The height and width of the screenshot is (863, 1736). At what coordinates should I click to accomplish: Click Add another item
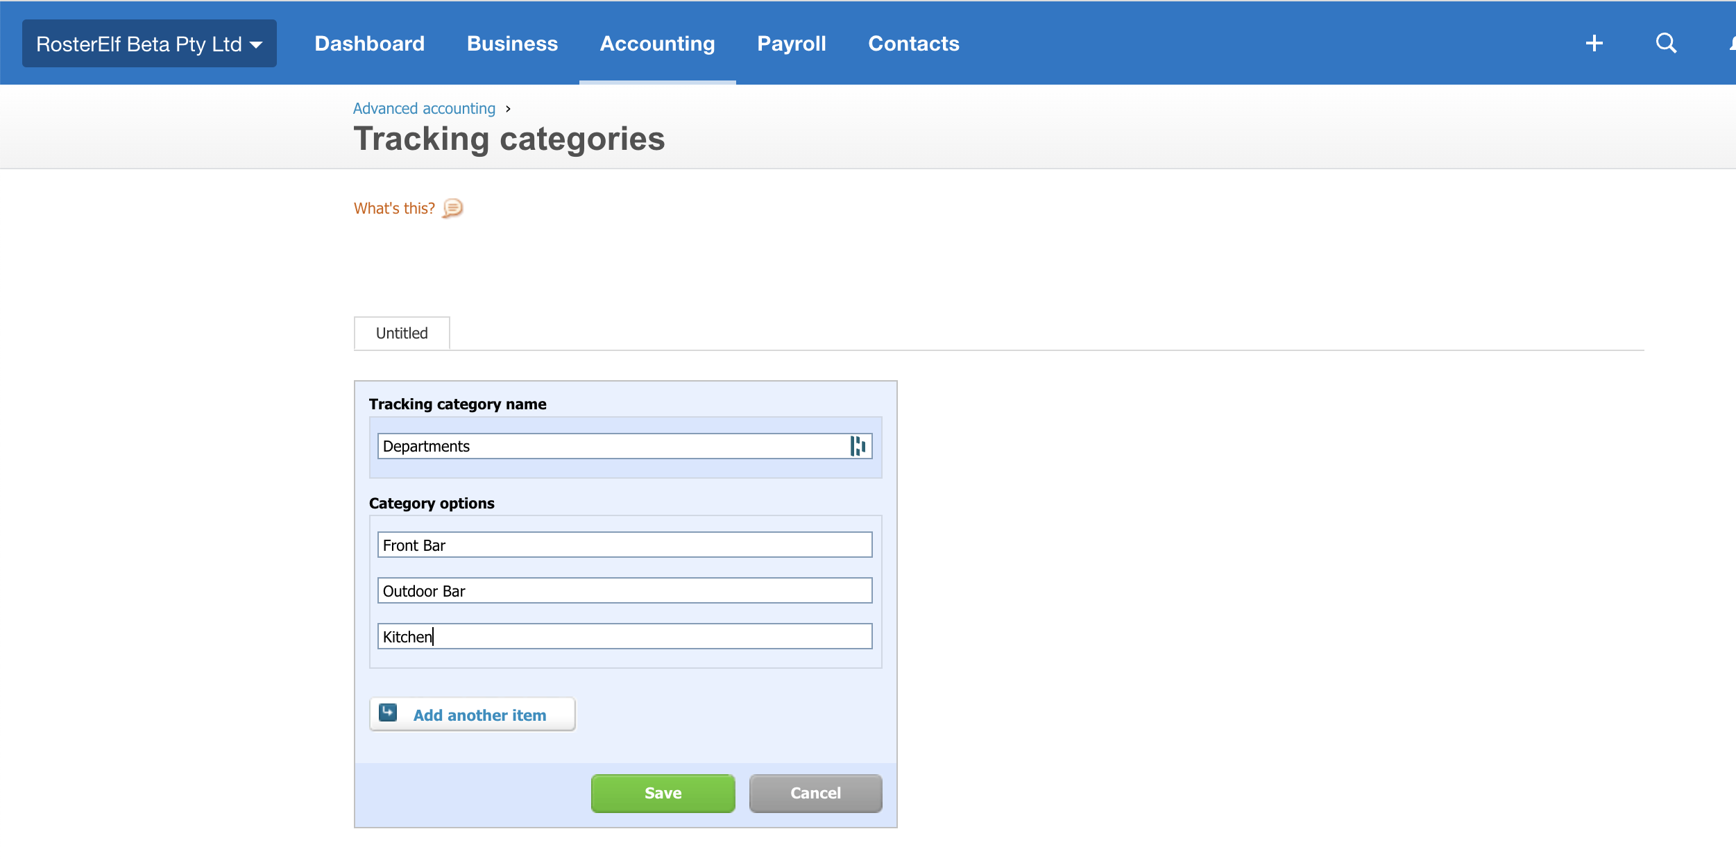[479, 714]
